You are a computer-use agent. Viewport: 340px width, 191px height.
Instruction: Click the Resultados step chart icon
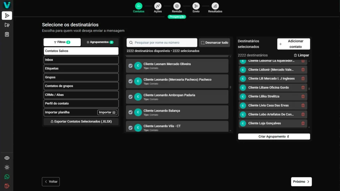[x=215, y=6]
